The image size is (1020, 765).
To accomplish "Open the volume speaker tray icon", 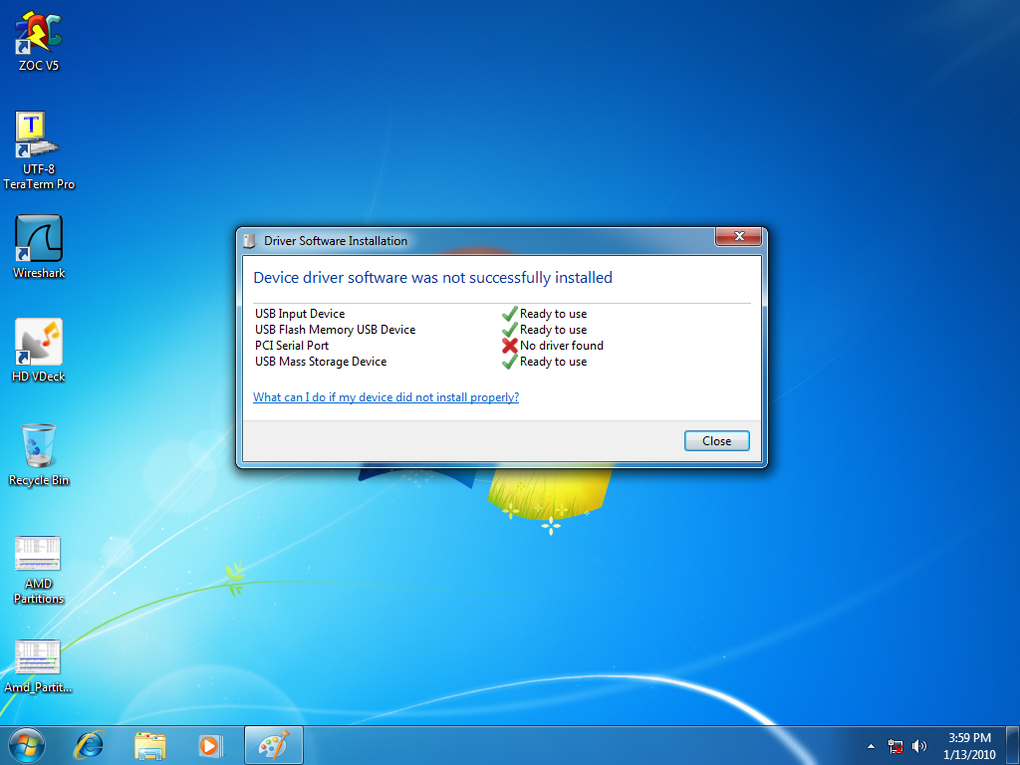I will tap(918, 745).
